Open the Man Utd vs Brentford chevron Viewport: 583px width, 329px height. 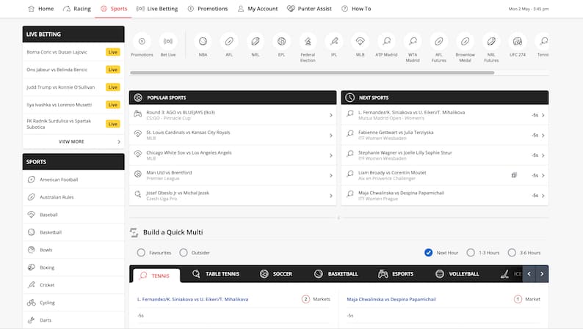click(330, 175)
